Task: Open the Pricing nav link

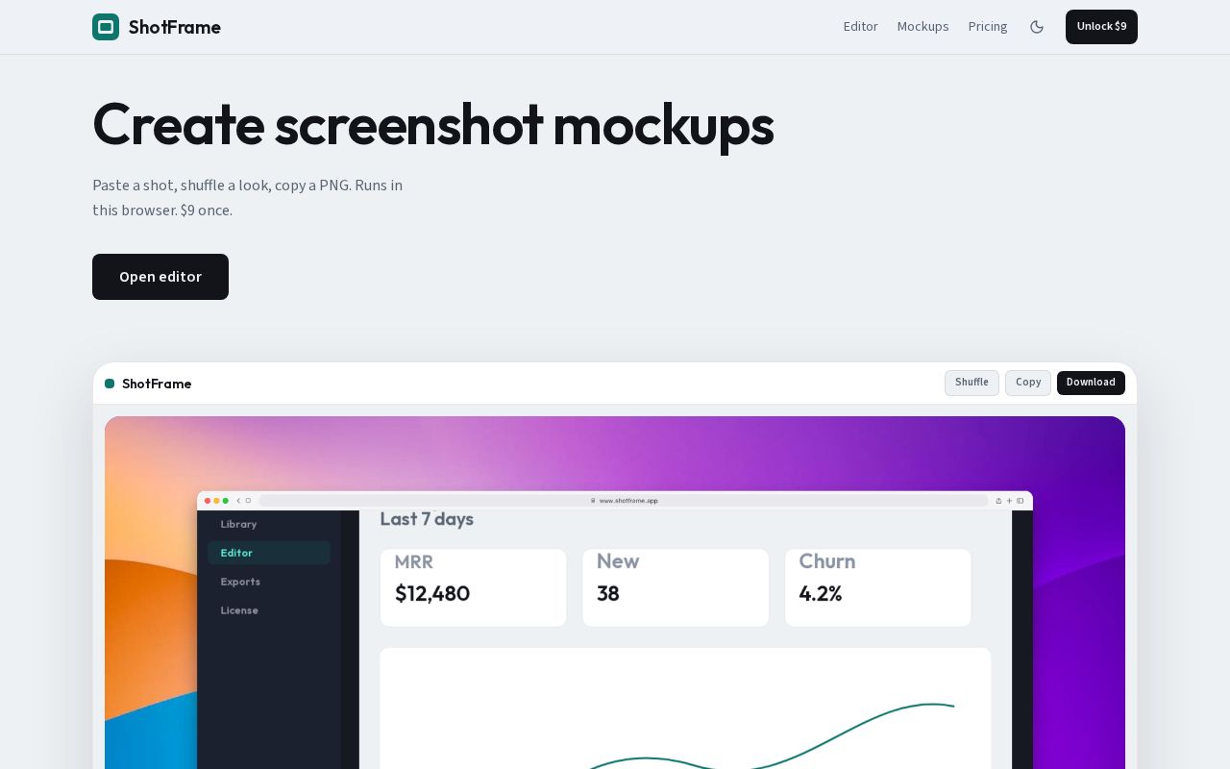Action: [988, 27]
